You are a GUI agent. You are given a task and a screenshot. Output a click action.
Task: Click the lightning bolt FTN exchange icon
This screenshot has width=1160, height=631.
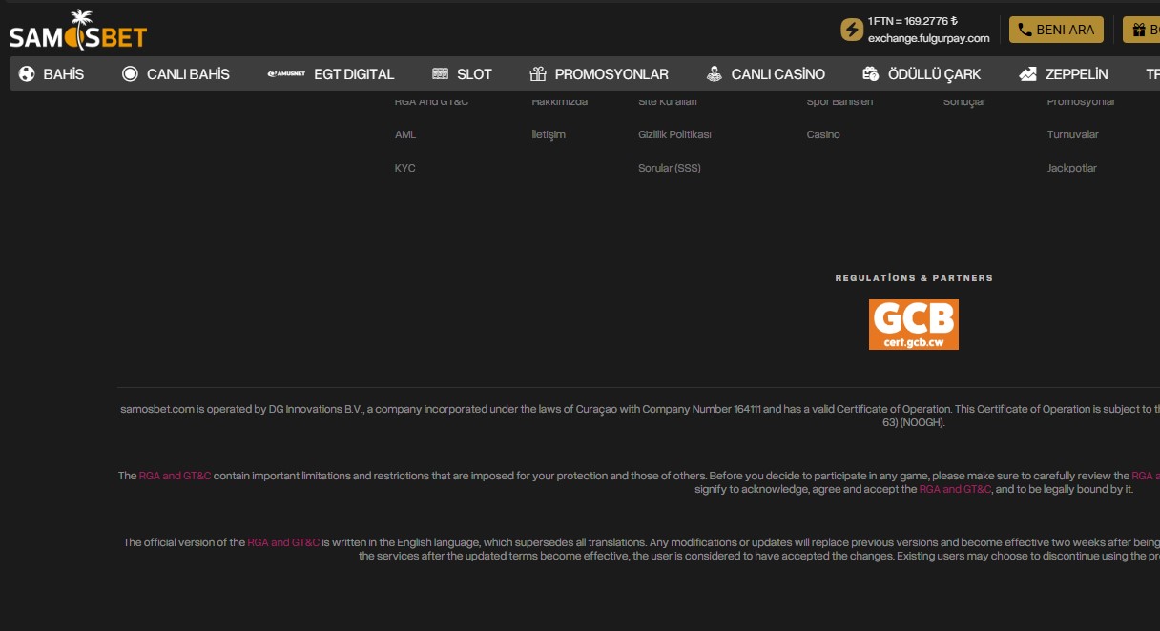click(x=851, y=30)
